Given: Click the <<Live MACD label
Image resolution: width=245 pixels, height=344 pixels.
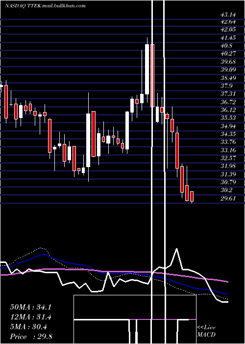Looking at the screenshot, I should coord(206,331).
